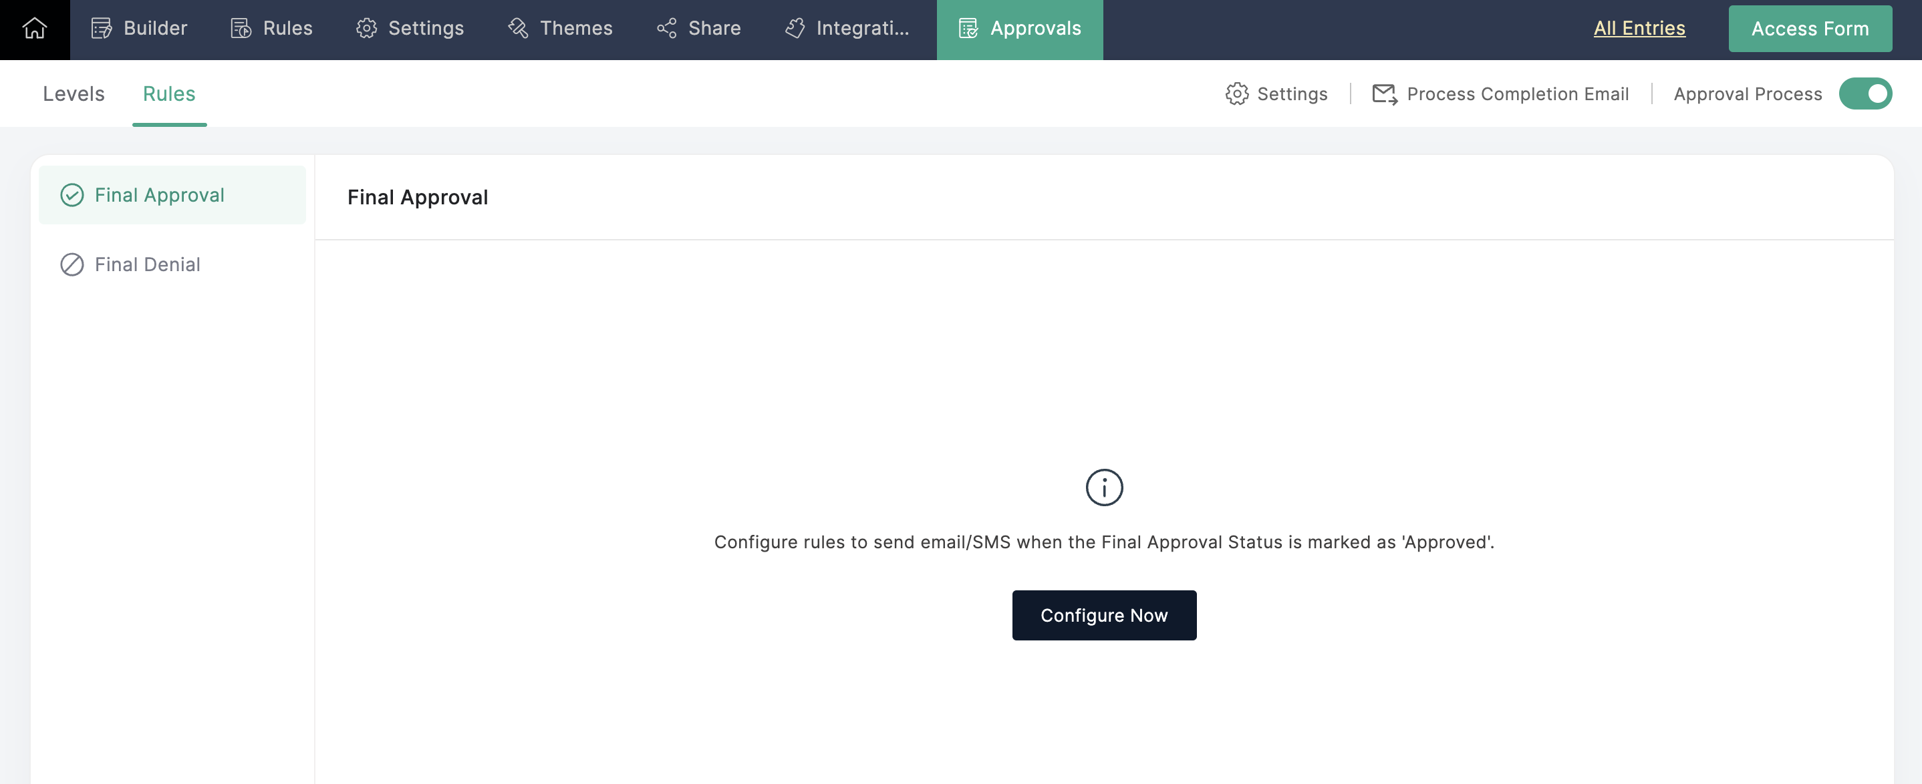1922x784 pixels.
Task: Switch to the Levels tab
Action: coord(73,94)
